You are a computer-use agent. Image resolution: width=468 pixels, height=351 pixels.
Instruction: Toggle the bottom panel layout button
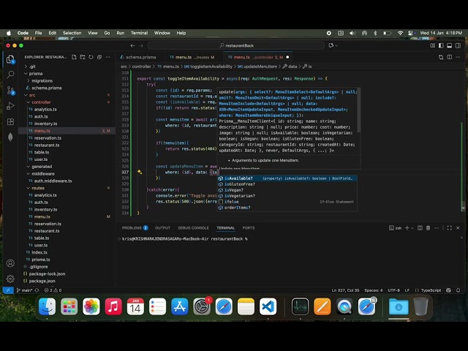(449, 45)
